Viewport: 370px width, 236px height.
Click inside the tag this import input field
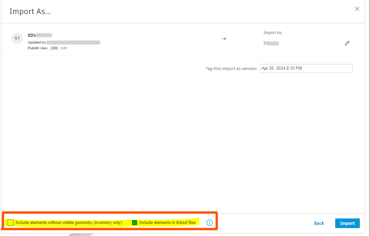point(306,68)
